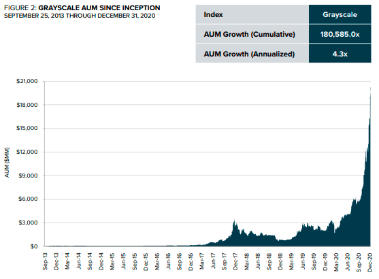Click the $3,000 y-axis label
Image resolution: width=379 pixels, height=279 pixels.
[x=29, y=223]
